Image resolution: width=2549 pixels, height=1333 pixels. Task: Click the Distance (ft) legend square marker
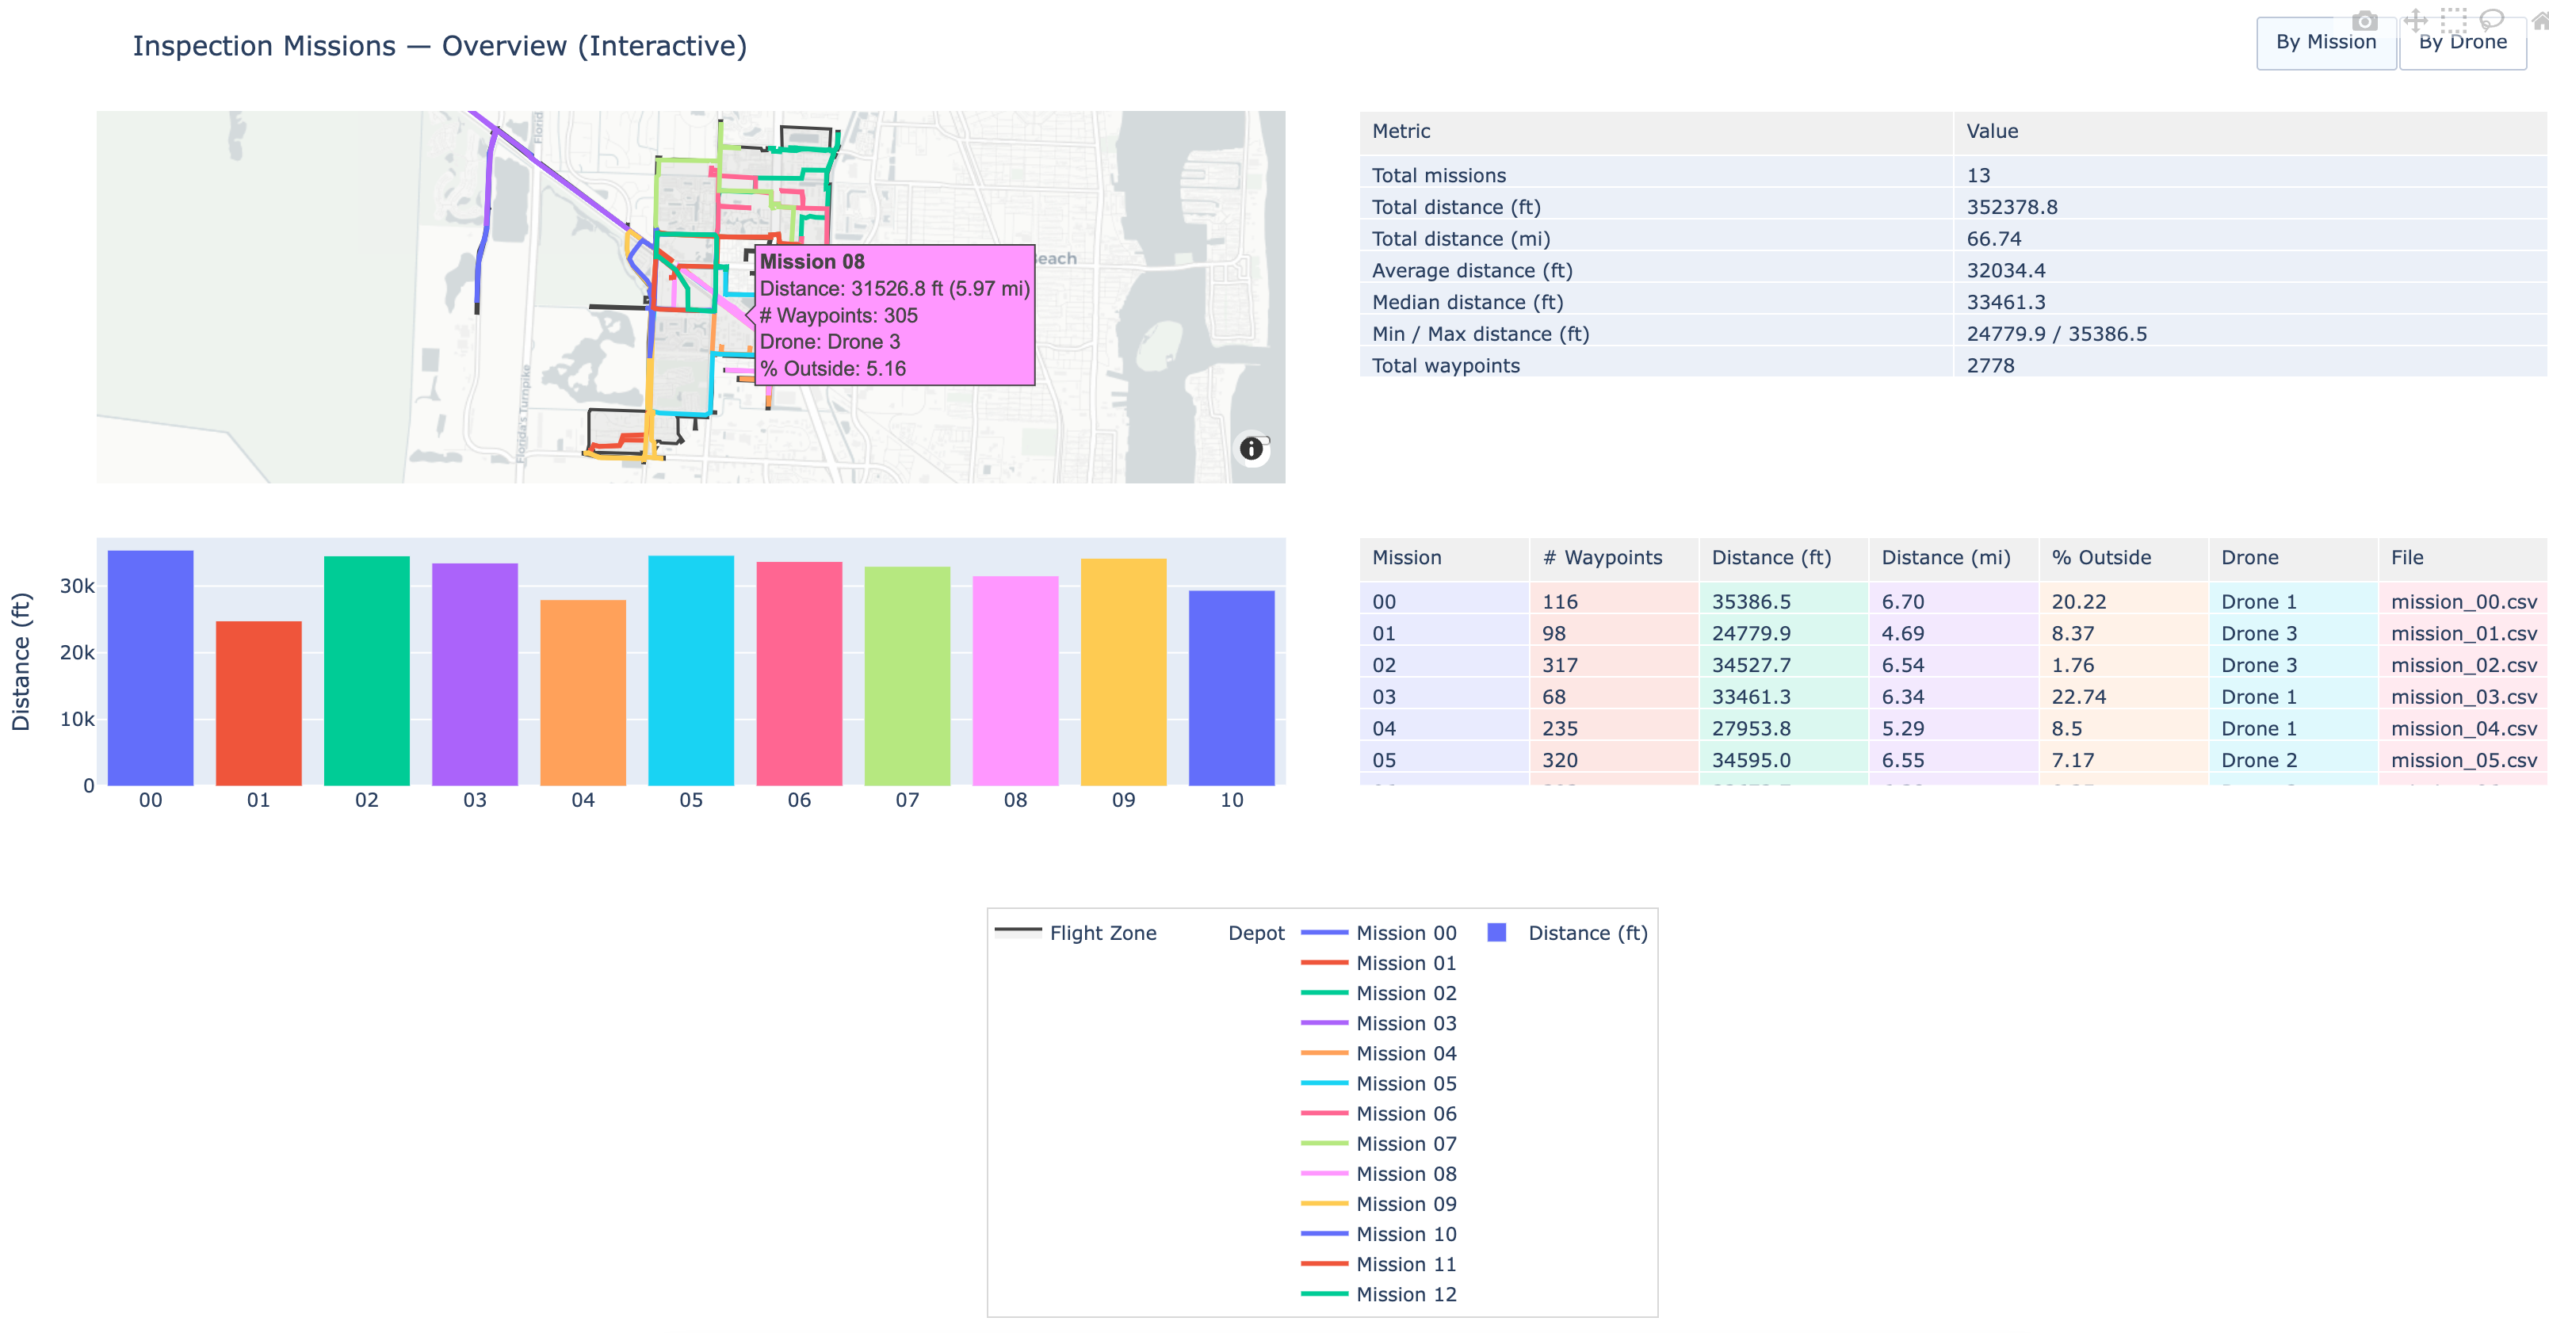[1496, 932]
